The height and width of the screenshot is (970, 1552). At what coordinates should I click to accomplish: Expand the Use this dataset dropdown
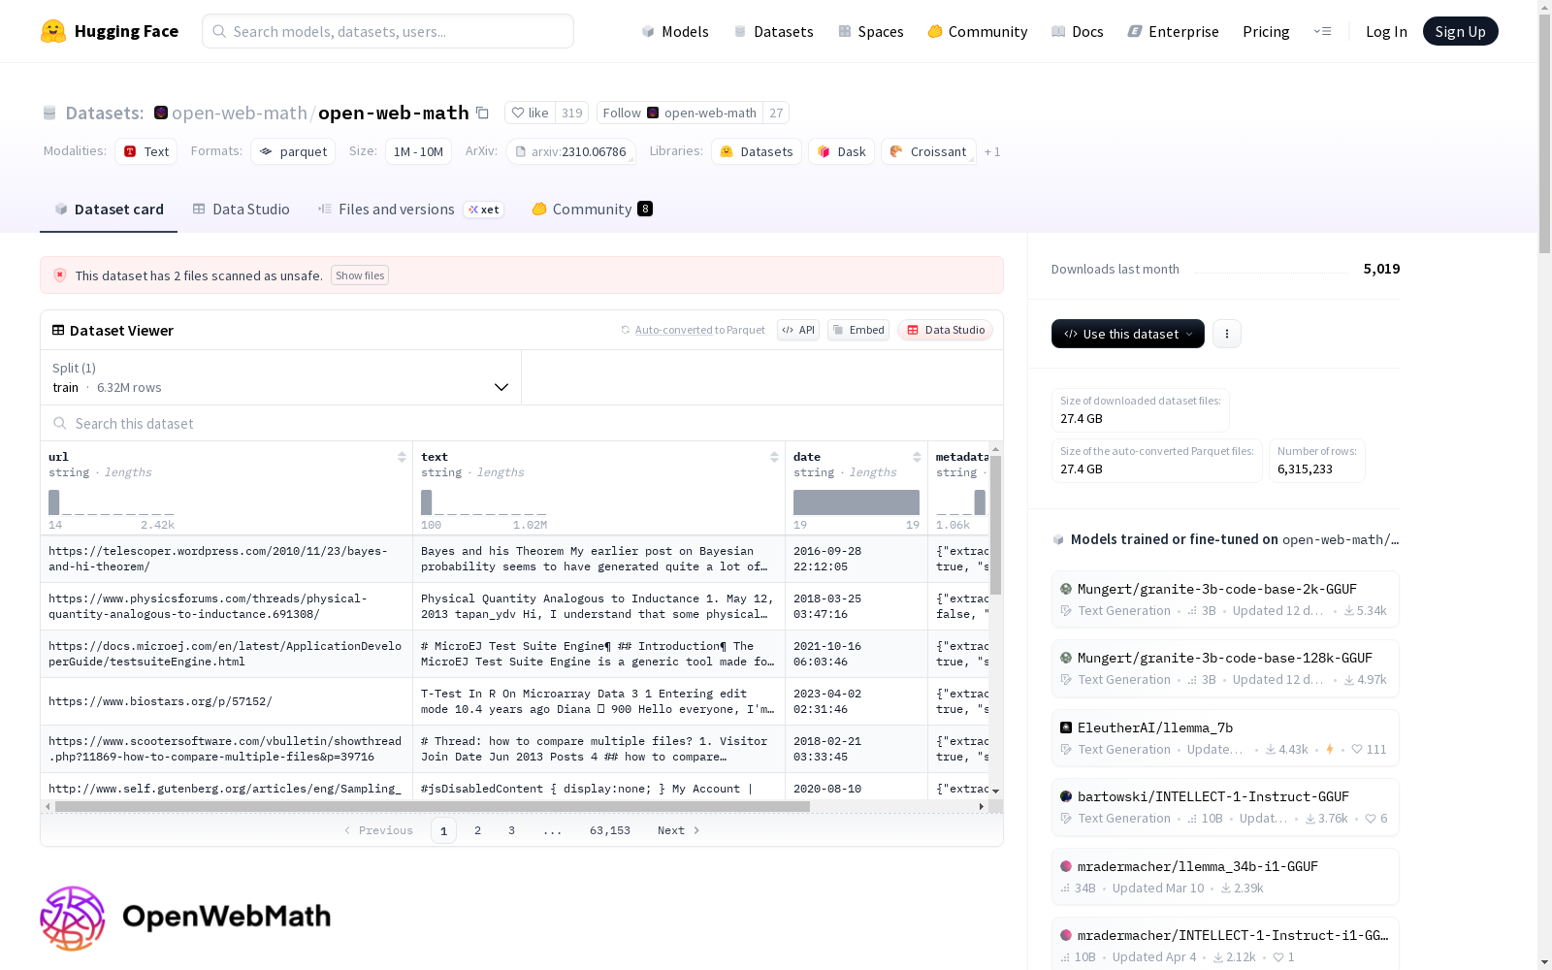click(x=1128, y=334)
